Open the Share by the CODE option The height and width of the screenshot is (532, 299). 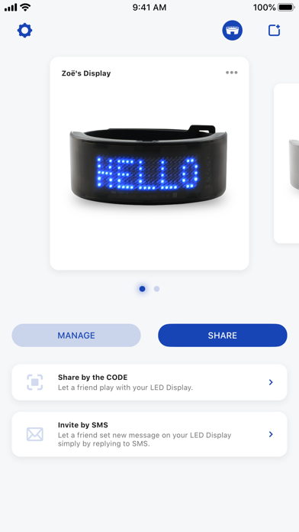click(149, 382)
